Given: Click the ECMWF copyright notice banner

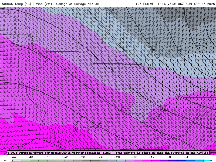Looking at the screenshot, I should tap(108, 153).
